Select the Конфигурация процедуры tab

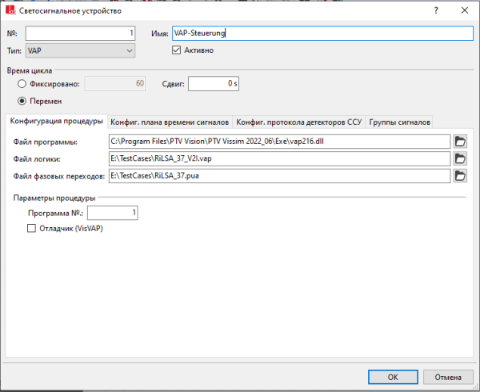(x=56, y=122)
